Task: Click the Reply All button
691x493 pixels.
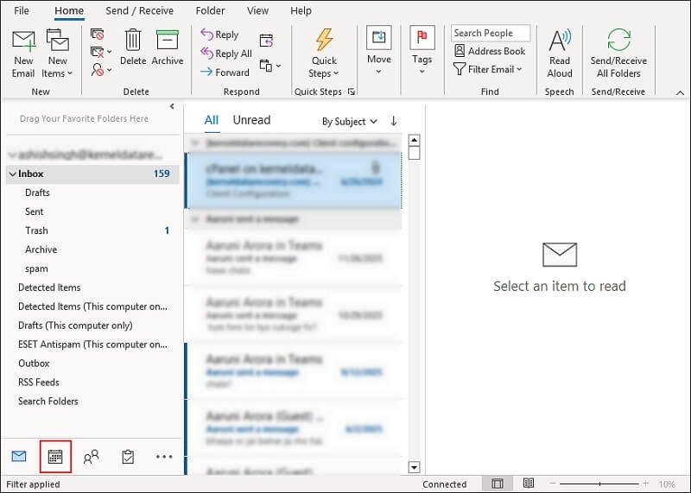Action: [x=225, y=54]
